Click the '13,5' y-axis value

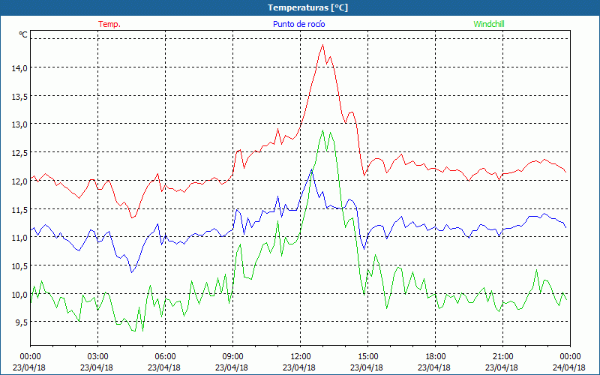pos(19,97)
